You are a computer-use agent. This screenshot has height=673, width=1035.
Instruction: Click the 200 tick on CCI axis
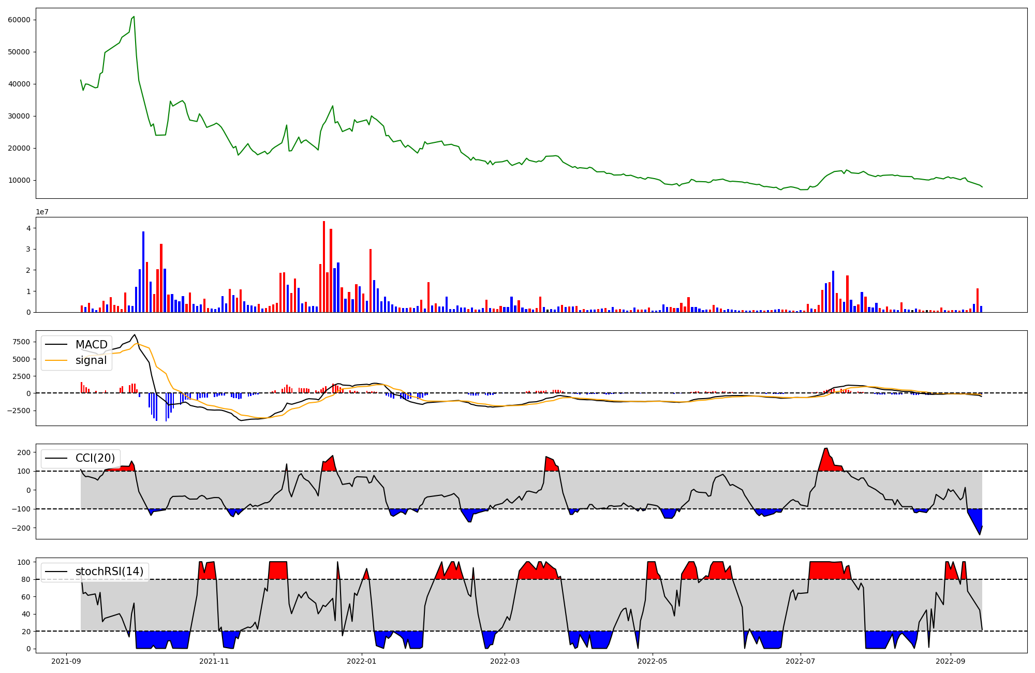[24, 452]
